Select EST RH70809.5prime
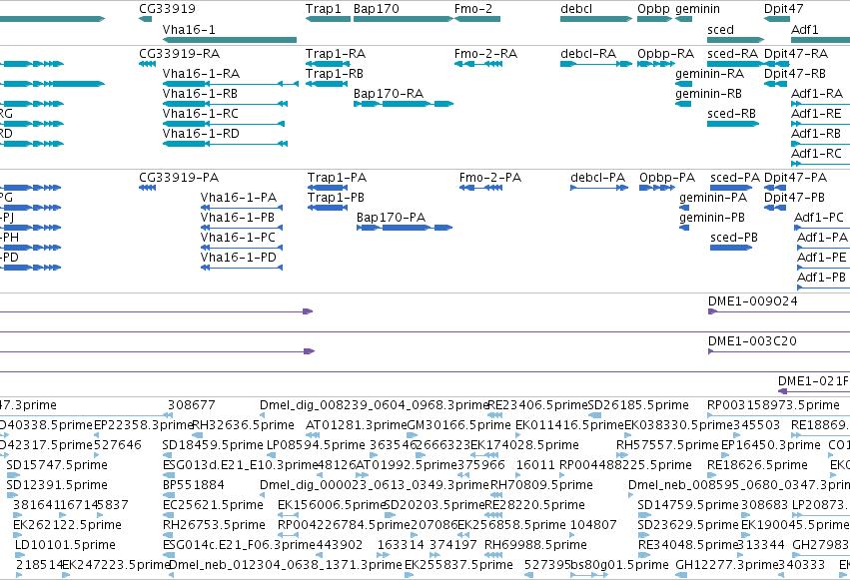The image size is (850, 580). click(496, 495)
